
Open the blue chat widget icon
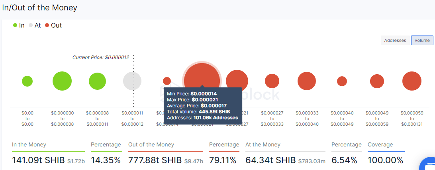click(429, 165)
